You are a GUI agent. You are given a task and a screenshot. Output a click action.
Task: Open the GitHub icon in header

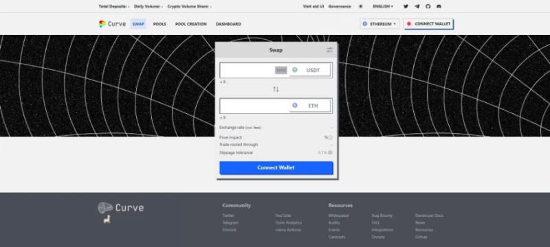click(x=428, y=6)
